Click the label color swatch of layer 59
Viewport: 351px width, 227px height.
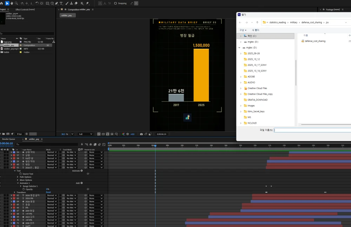point(14,161)
